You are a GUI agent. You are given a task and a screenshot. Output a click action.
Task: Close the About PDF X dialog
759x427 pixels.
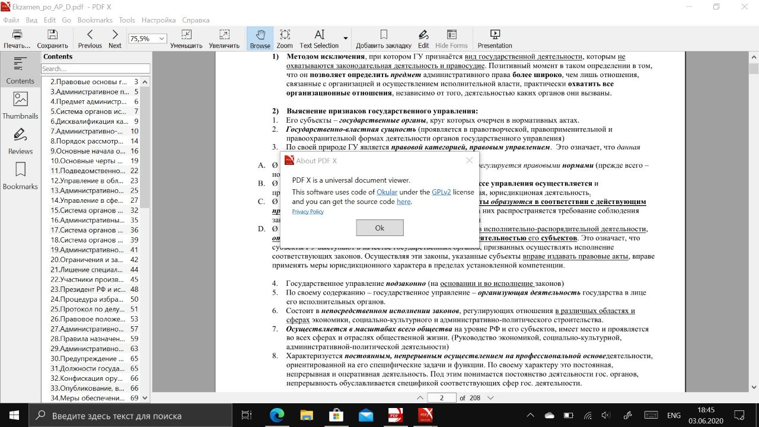(470, 160)
